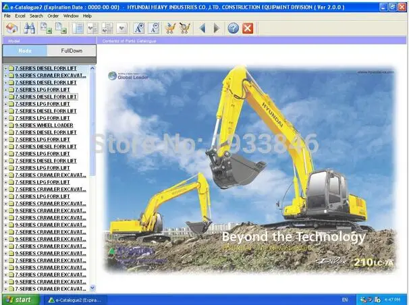This screenshot has width=409, height=305.
Task: Open the Window menu
Action: (71, 16)
